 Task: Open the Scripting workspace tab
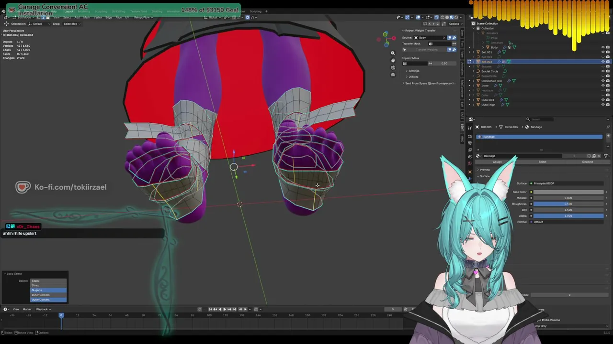click(256, 11)
